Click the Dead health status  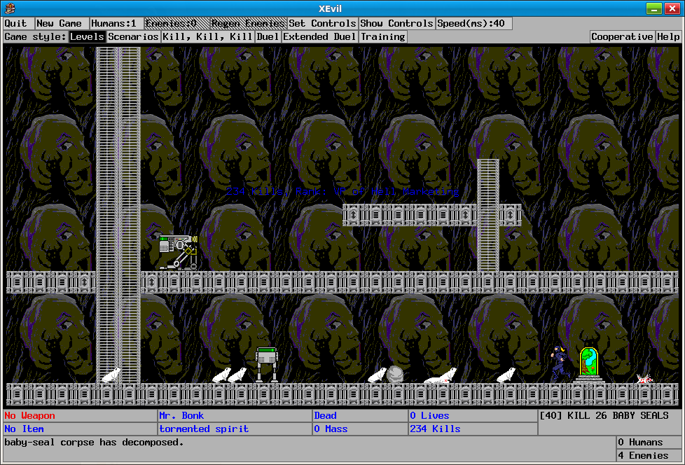tap(361, 416)
